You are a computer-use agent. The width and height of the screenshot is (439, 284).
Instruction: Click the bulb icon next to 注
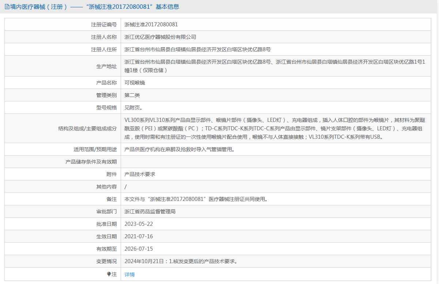(109, 274)
